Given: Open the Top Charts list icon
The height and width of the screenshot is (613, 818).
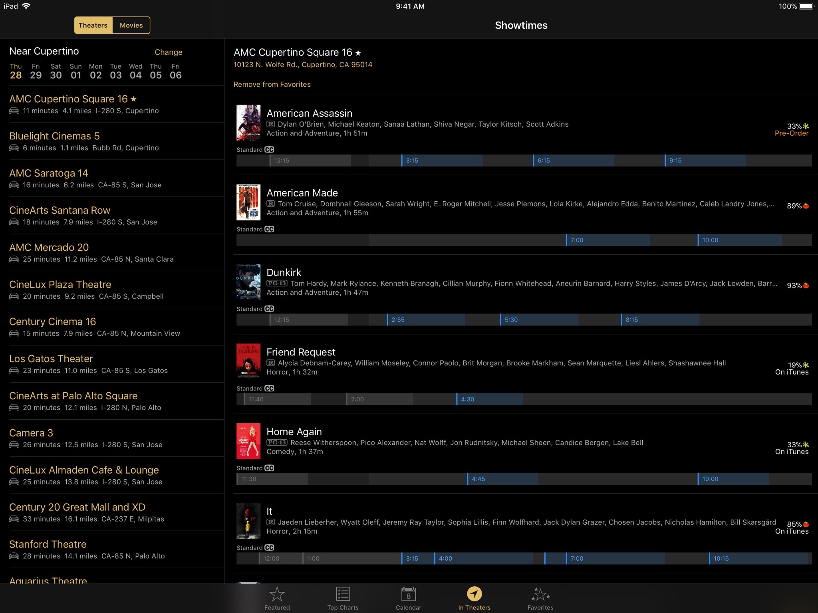Looking at the screenshot, I should [x=343, y=594].
